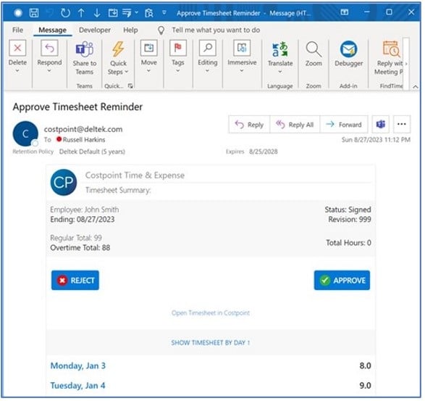Image resolution: width=425 pixels, height=401 pixels.
Task: Click sender address costpoint@deltek.com
Action: click(x=83, y=129)
